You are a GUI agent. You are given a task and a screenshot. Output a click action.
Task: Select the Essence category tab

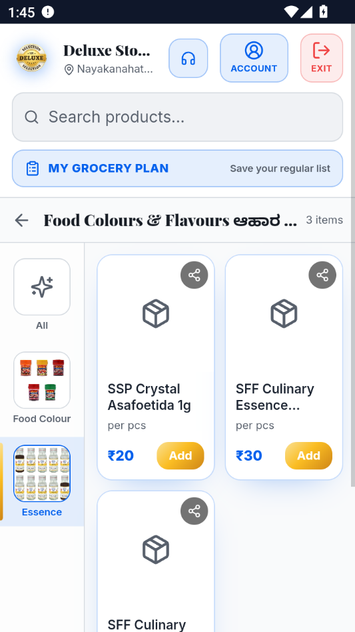pyautogui.click(x=42, y=473)
